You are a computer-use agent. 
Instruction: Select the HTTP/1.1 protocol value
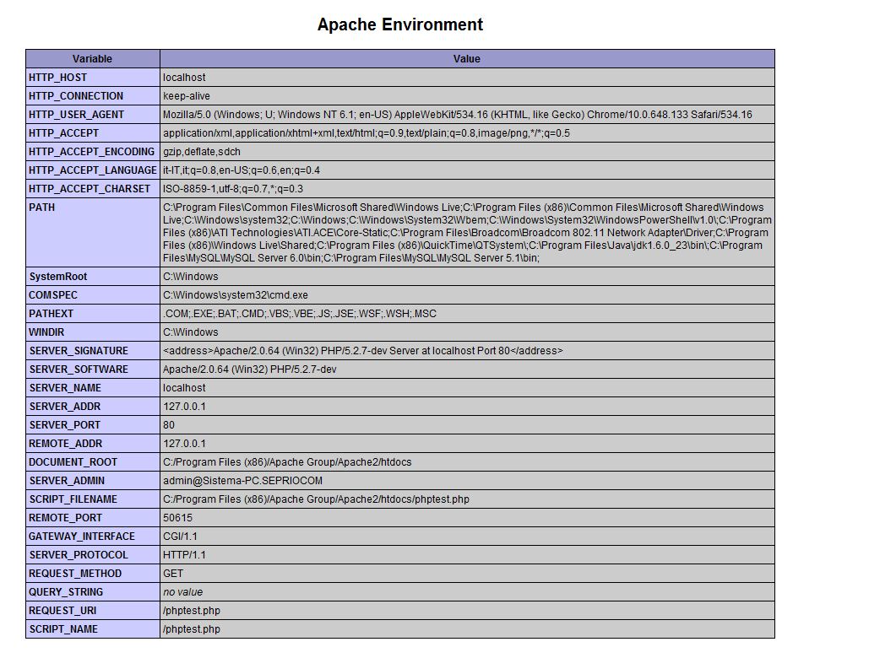184,555
